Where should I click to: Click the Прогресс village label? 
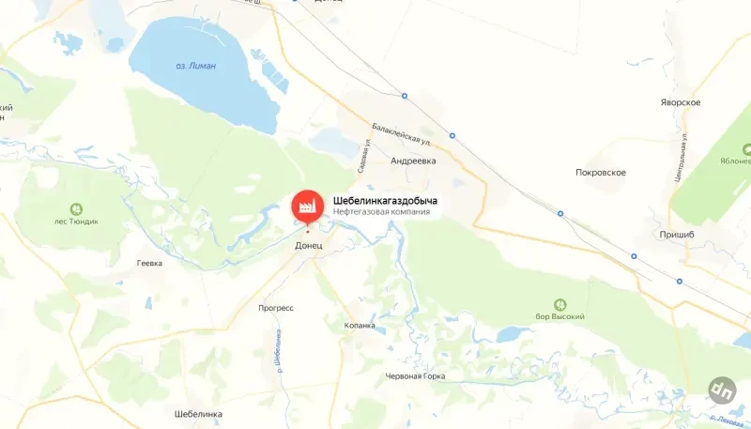(x=276, y=308)
